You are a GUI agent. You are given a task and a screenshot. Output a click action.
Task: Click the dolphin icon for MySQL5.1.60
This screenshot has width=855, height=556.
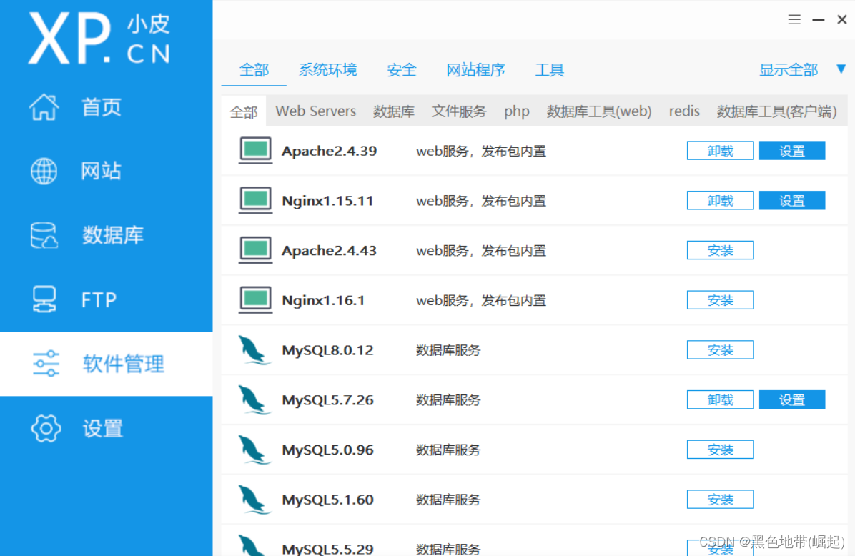[254, 500]
